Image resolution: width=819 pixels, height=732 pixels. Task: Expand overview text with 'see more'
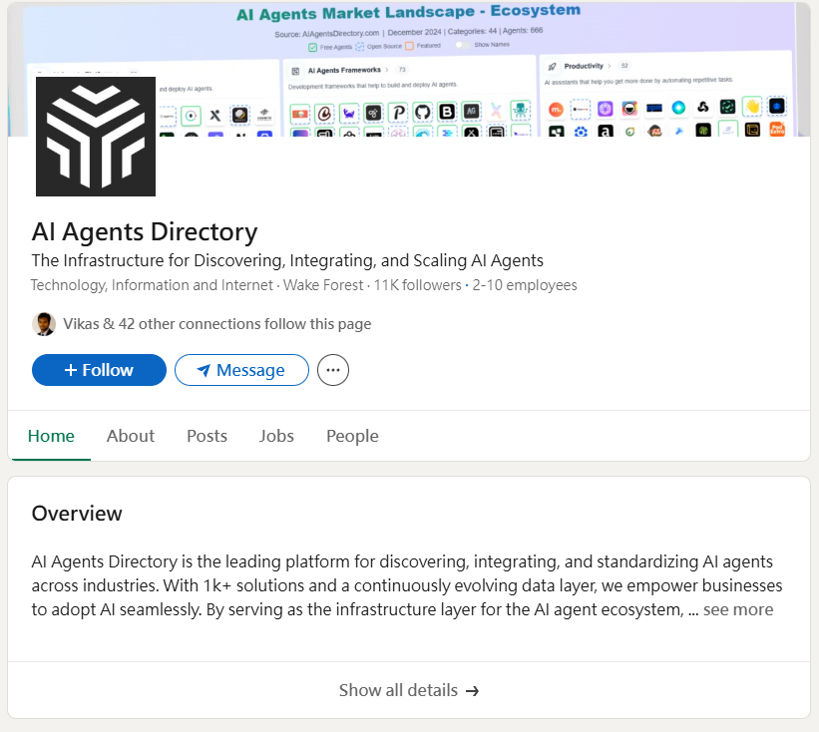coord(737,609)
